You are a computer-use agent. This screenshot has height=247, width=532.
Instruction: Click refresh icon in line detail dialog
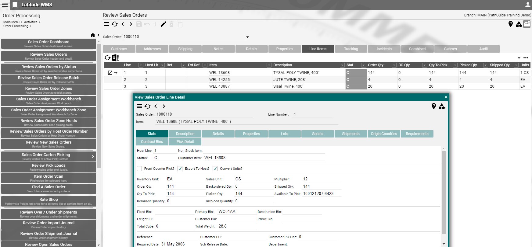point(148,106)
